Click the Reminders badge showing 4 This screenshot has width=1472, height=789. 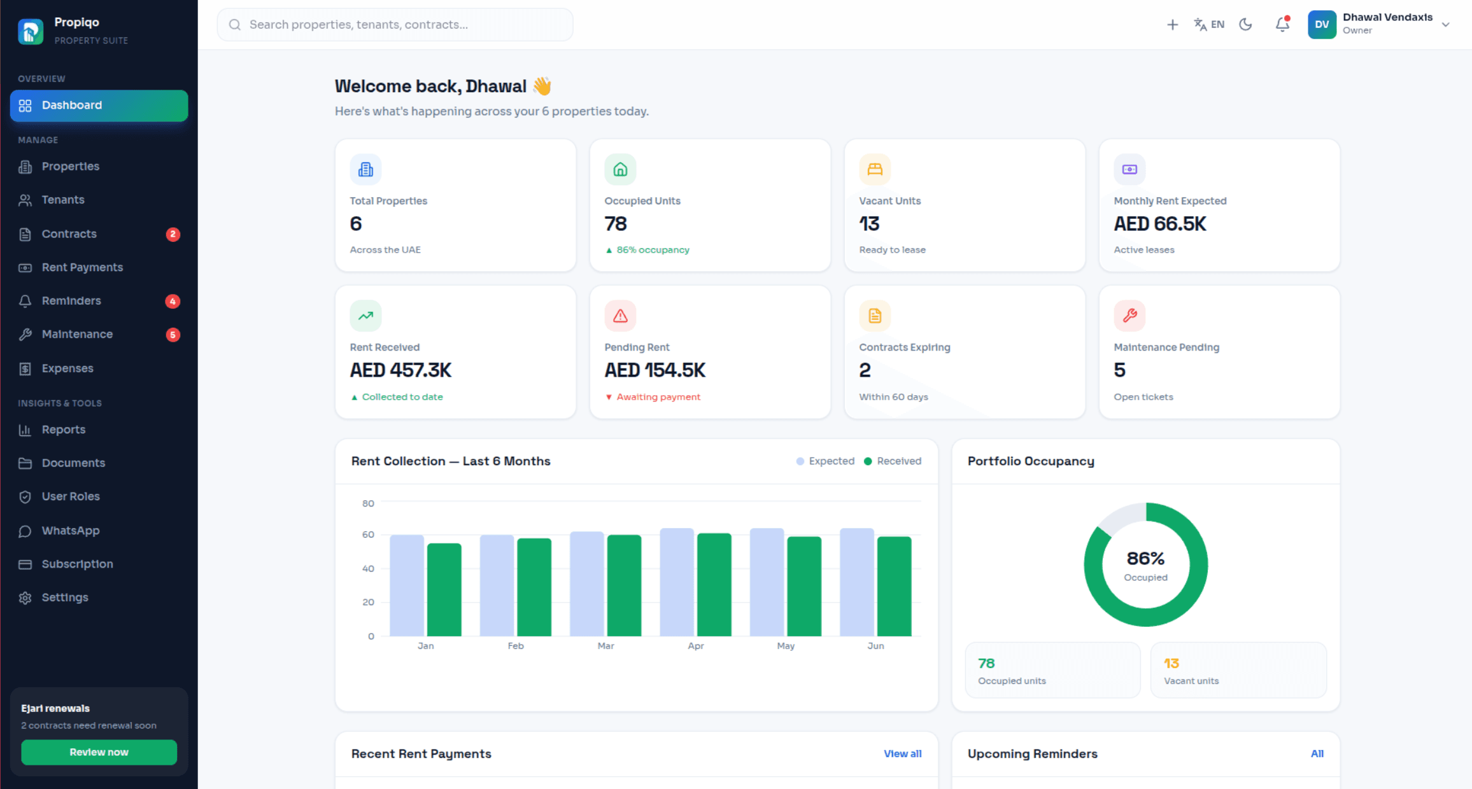pos(173,301)
